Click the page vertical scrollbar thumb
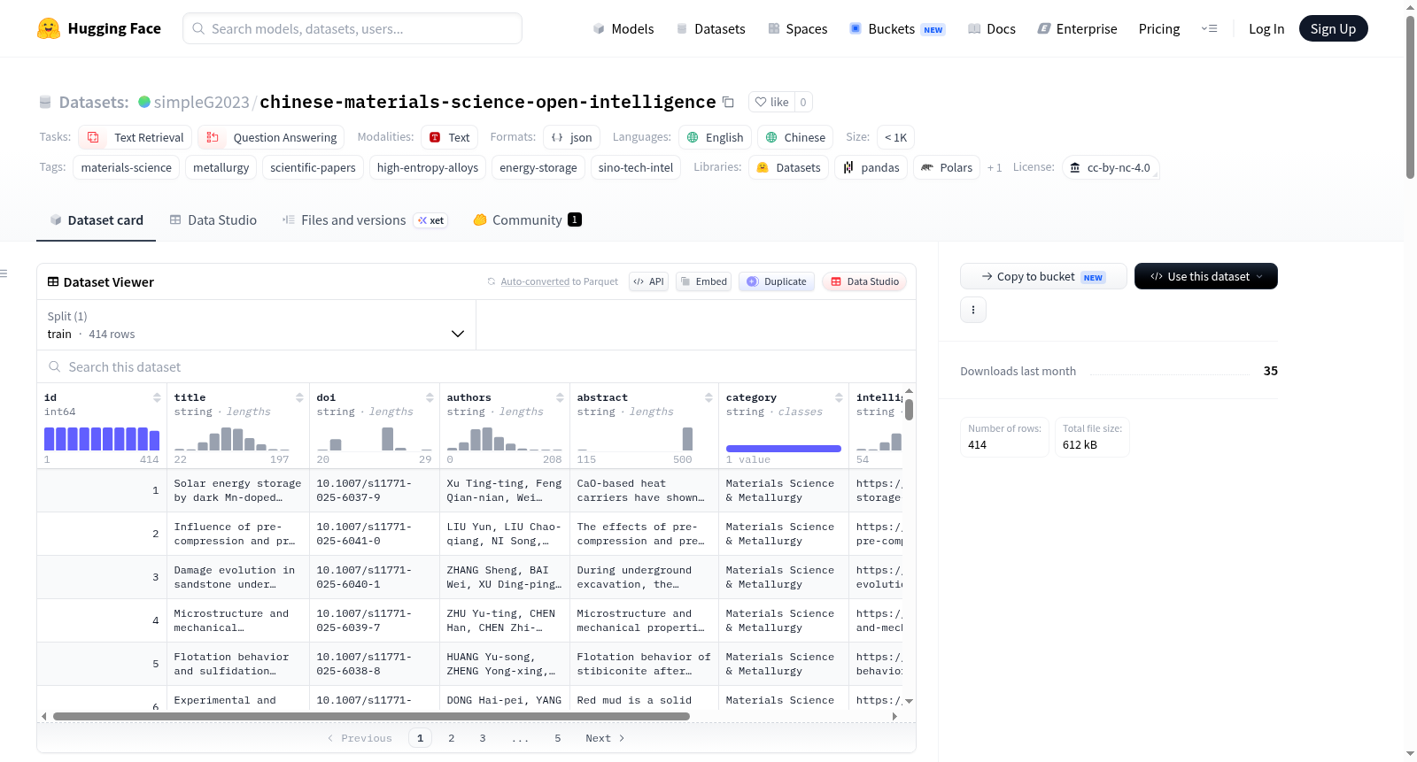1417x762 pixels. point(1410,97)
